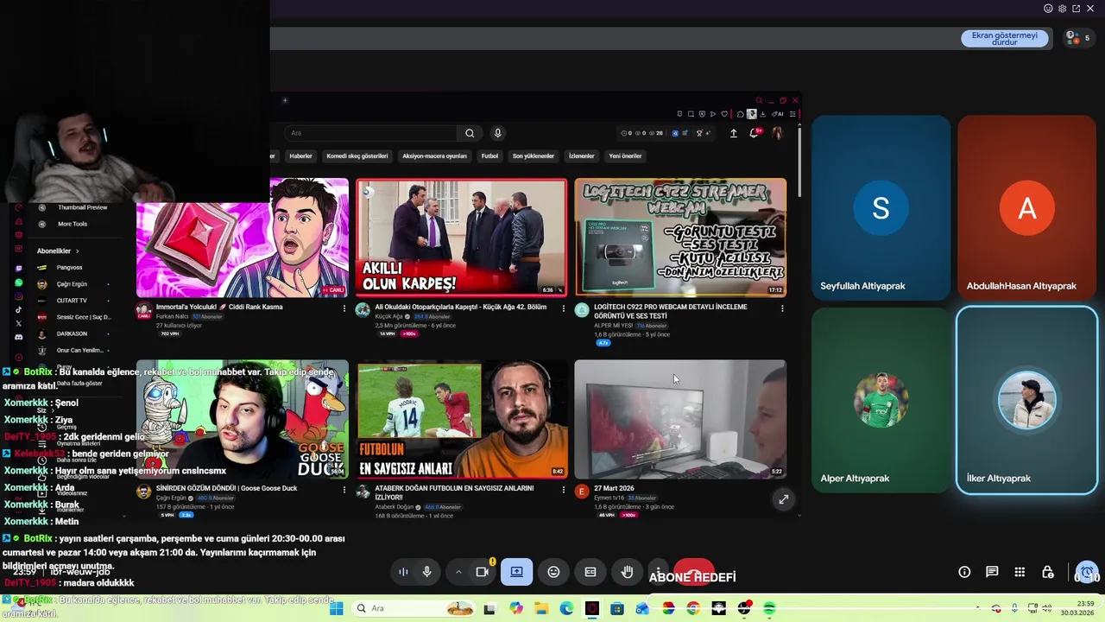Open Spotify from the taskbar
This screenshot has height=622, width=1105.
click(769, 609)
